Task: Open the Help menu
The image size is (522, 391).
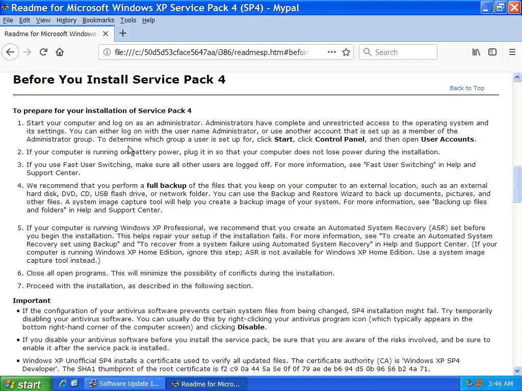Action: (148, 20)
